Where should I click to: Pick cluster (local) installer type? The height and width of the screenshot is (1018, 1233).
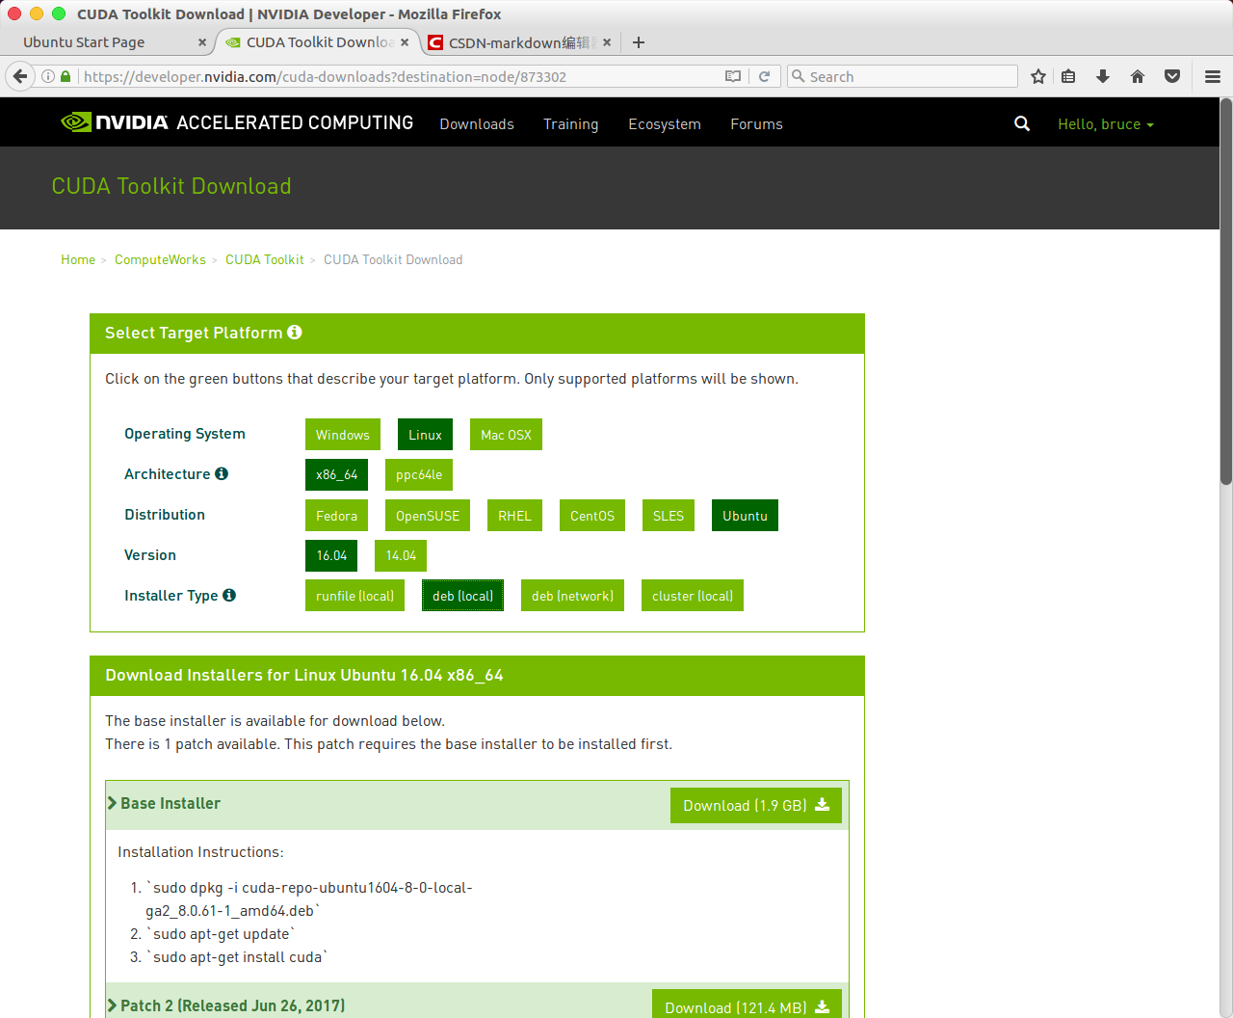pyautogui.click(x=692, y=596)
